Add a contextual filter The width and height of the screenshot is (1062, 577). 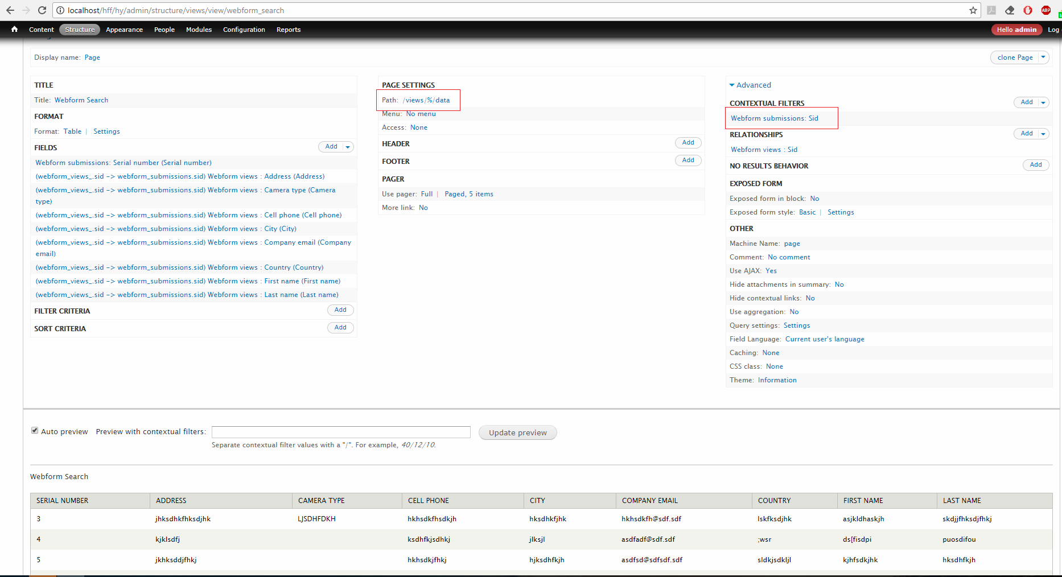pos(1026,102)
